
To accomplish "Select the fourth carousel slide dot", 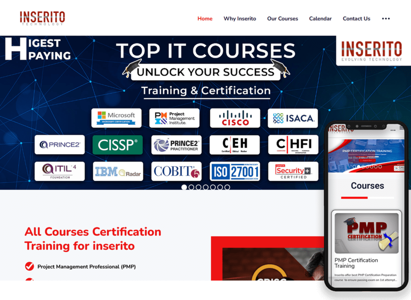I will [x=206, y=187].
